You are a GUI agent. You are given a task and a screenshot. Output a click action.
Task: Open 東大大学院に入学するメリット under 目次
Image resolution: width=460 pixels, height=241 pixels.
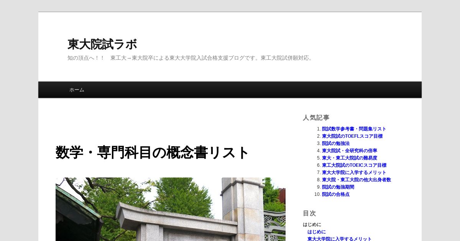[339, 239]
